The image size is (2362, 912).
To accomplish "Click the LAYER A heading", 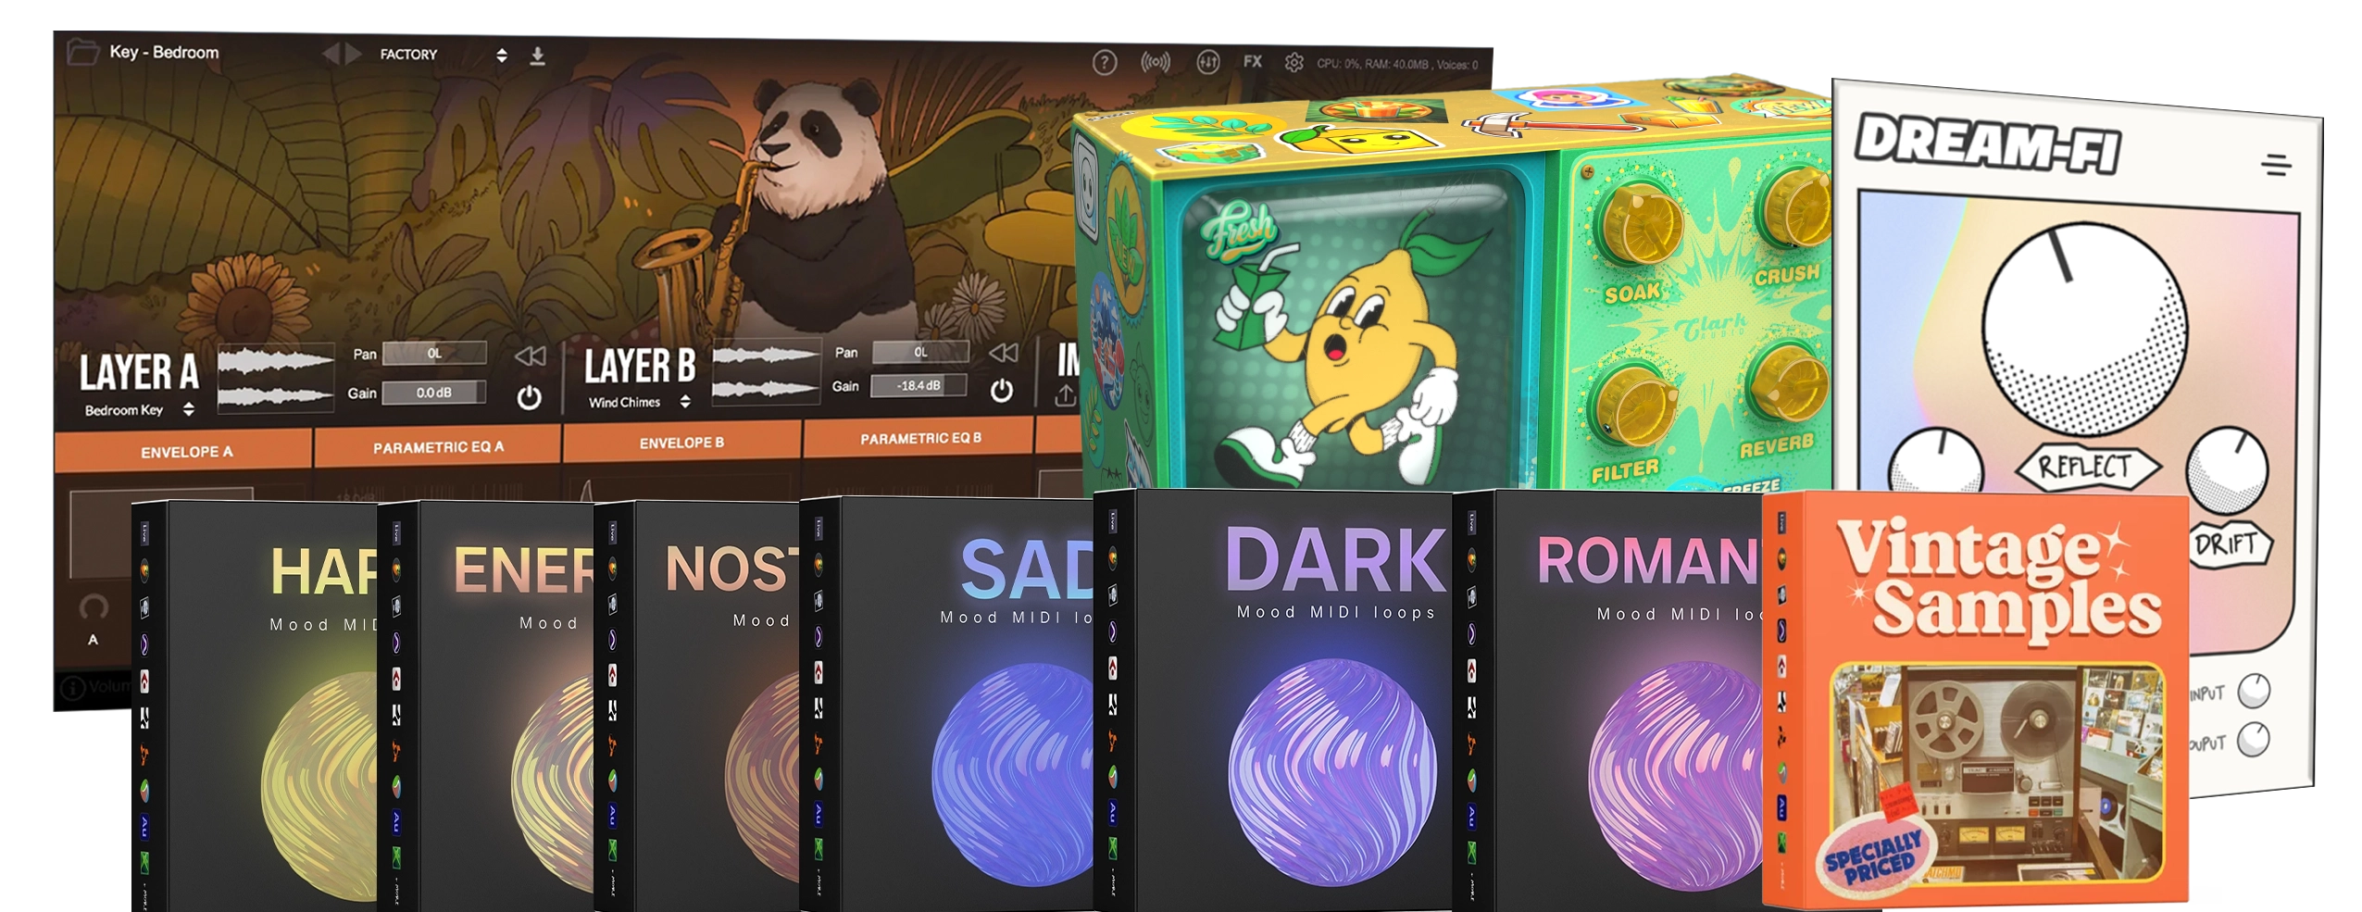I will coord(139,371).
